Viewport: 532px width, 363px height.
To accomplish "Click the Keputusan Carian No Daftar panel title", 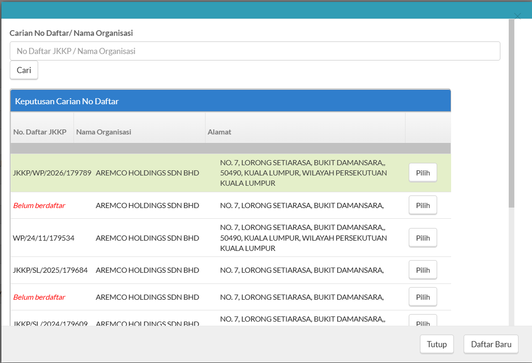I will pos(67,101).
